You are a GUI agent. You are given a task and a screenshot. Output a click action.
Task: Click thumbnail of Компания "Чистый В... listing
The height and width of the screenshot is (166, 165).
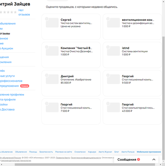(52, 51)
